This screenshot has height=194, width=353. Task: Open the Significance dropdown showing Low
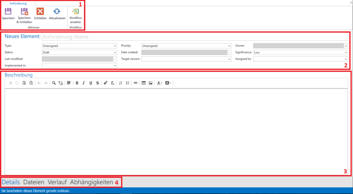coord(300,52)
